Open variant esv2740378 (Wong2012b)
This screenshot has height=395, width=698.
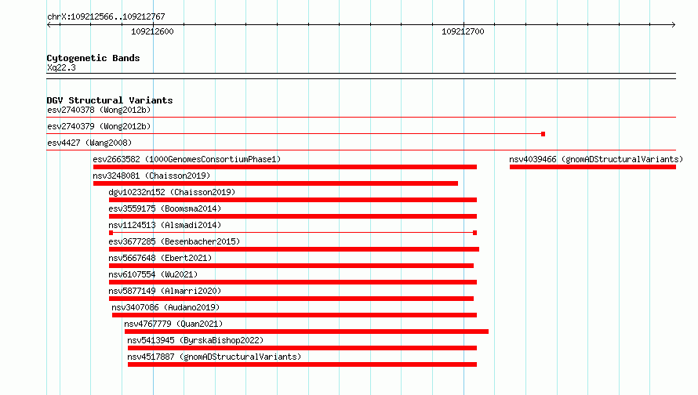[99, 110]
